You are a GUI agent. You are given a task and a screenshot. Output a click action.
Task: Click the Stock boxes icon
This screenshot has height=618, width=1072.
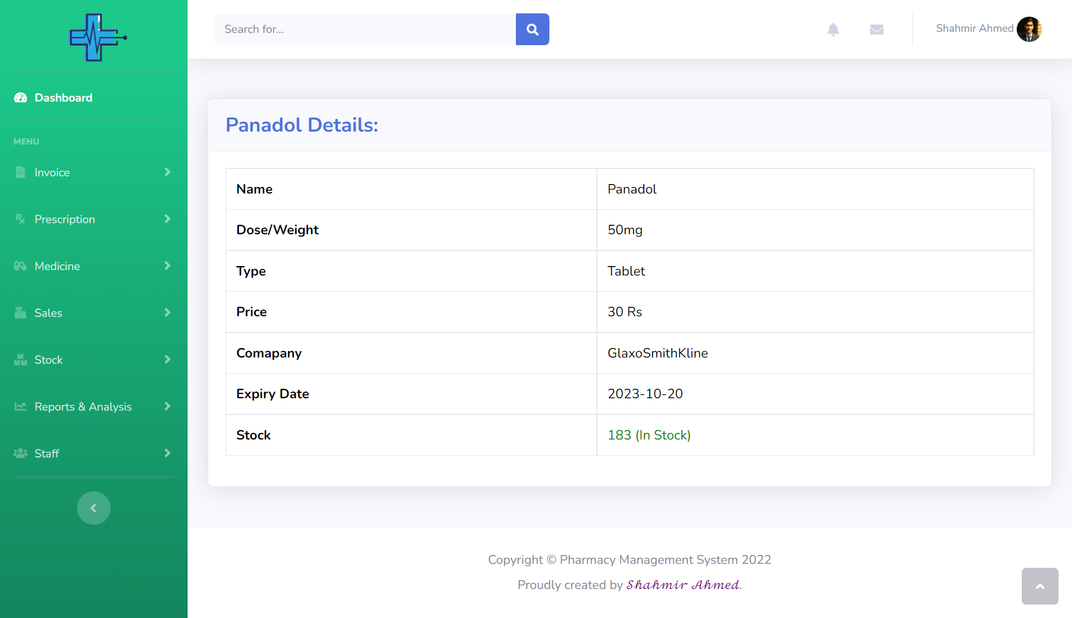(21, 360)
